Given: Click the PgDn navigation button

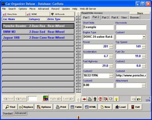Looking at the screenshot, I should coord(55,99).
